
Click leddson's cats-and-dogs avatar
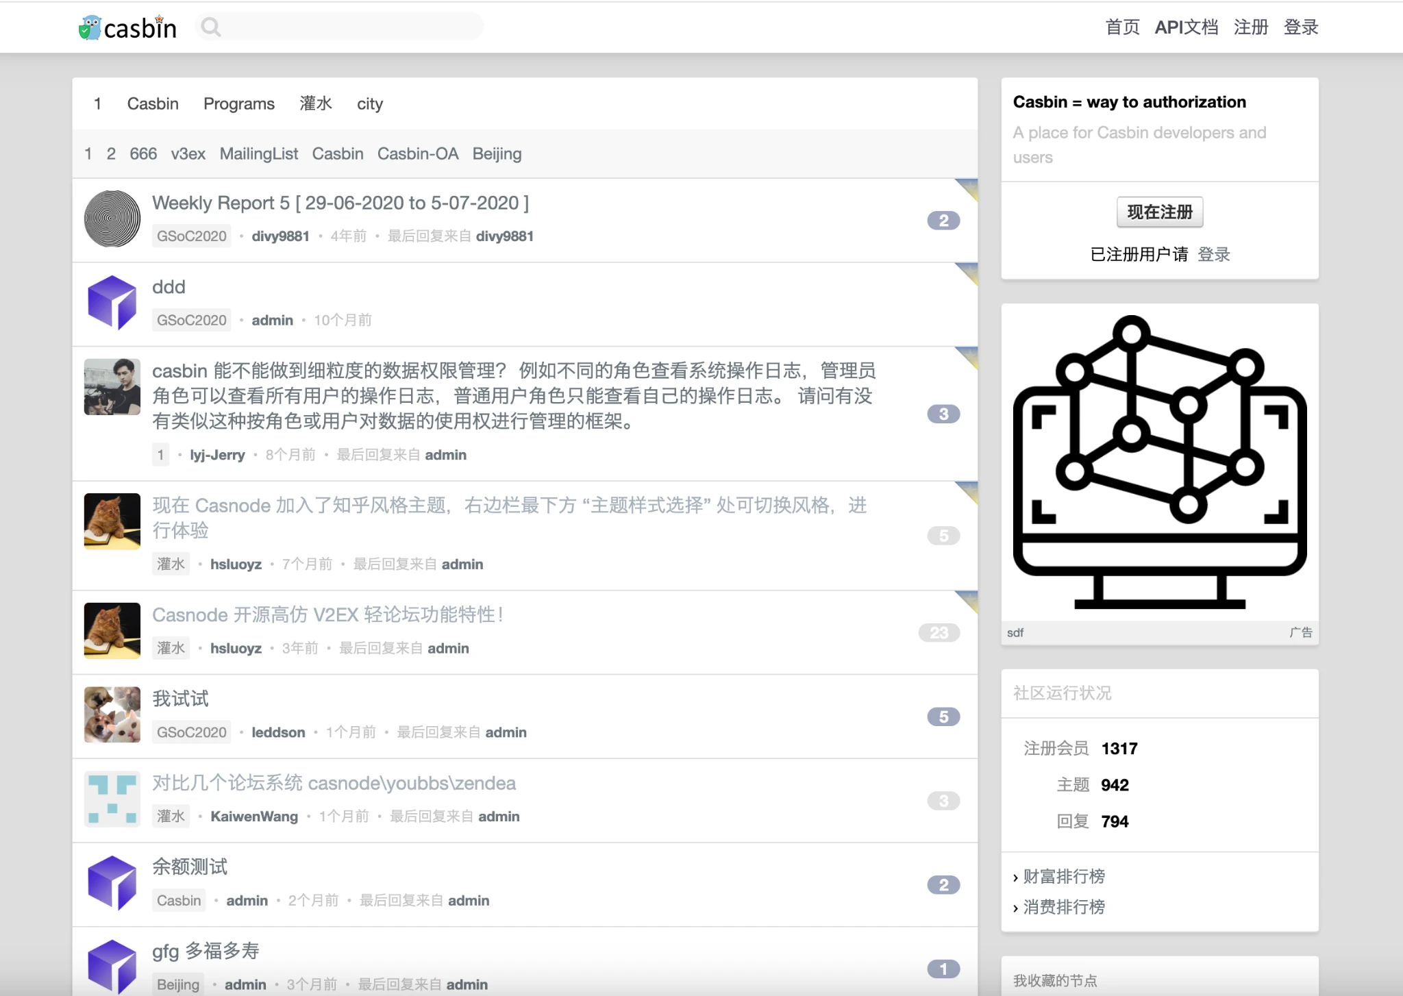[112, 714]
